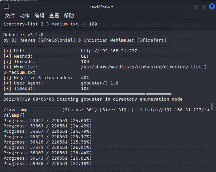Click the underlined irectory-list-2.3-medium.txt path
This screenshot has height=172, width=216.
point(41,24)
